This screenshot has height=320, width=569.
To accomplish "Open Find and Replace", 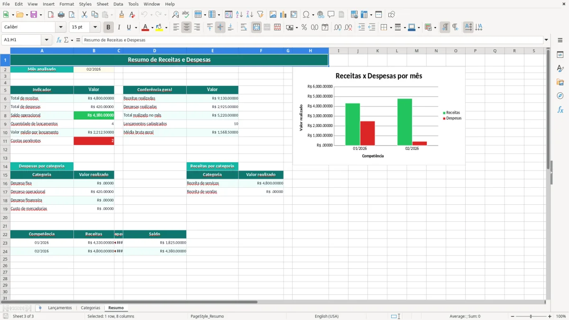I will [x=175, y=15].
